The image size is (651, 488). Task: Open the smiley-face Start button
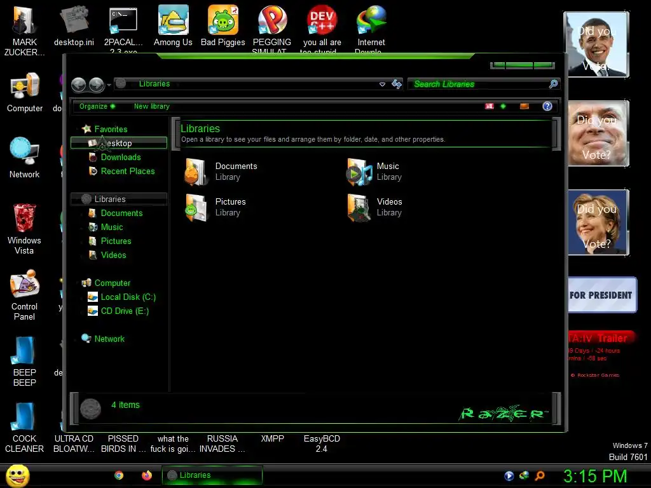pyautogui.click(x=18, y=475)
